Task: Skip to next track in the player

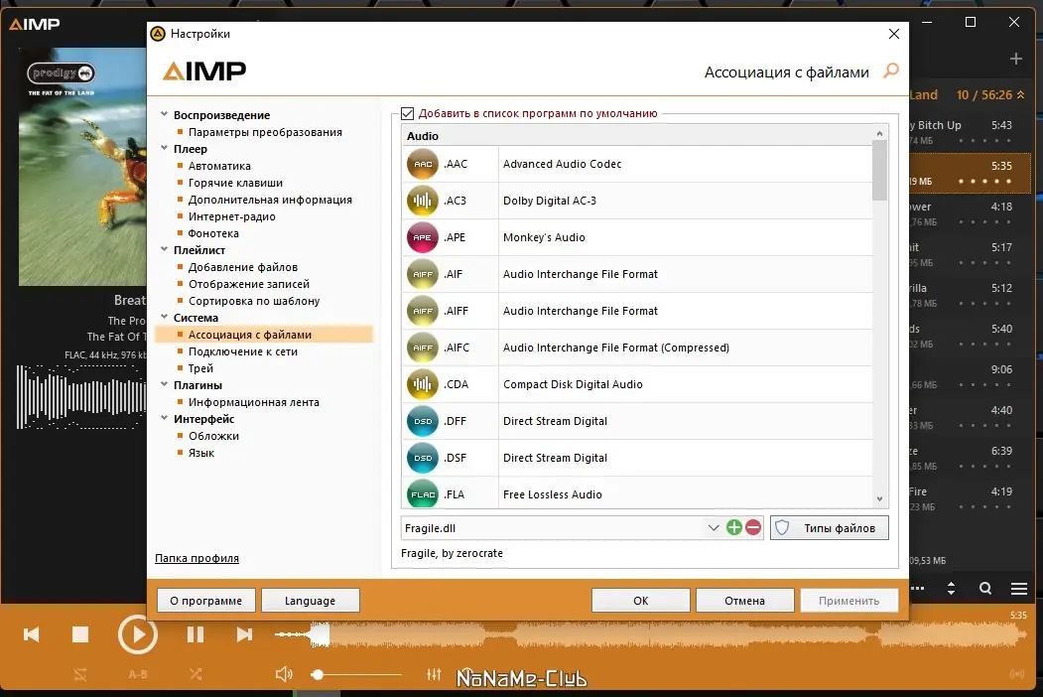Action: pos(245,634)
